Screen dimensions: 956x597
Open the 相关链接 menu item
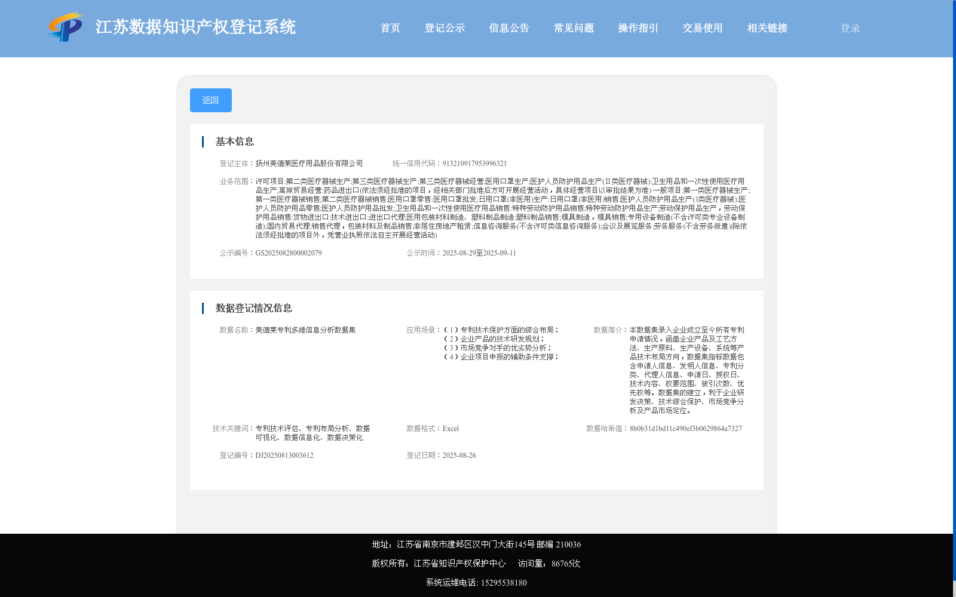pos(767,28)
